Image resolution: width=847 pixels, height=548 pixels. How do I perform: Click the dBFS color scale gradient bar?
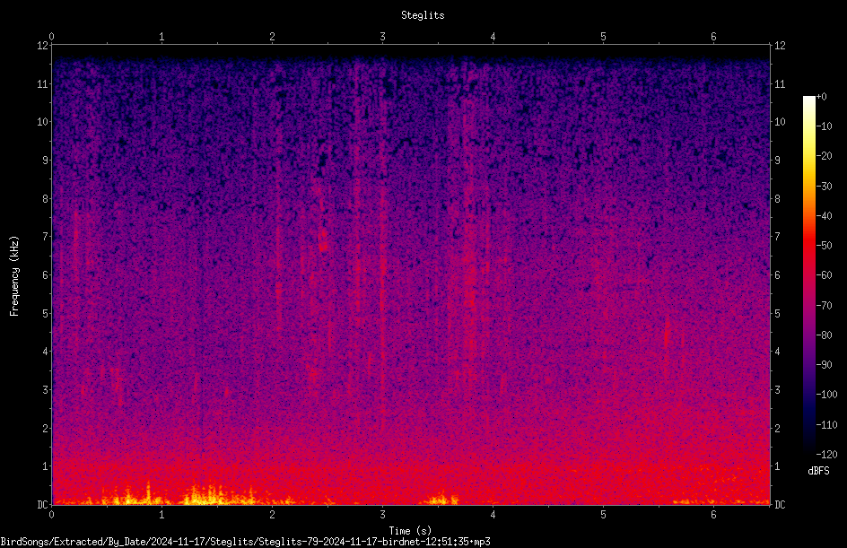(808, 275)
